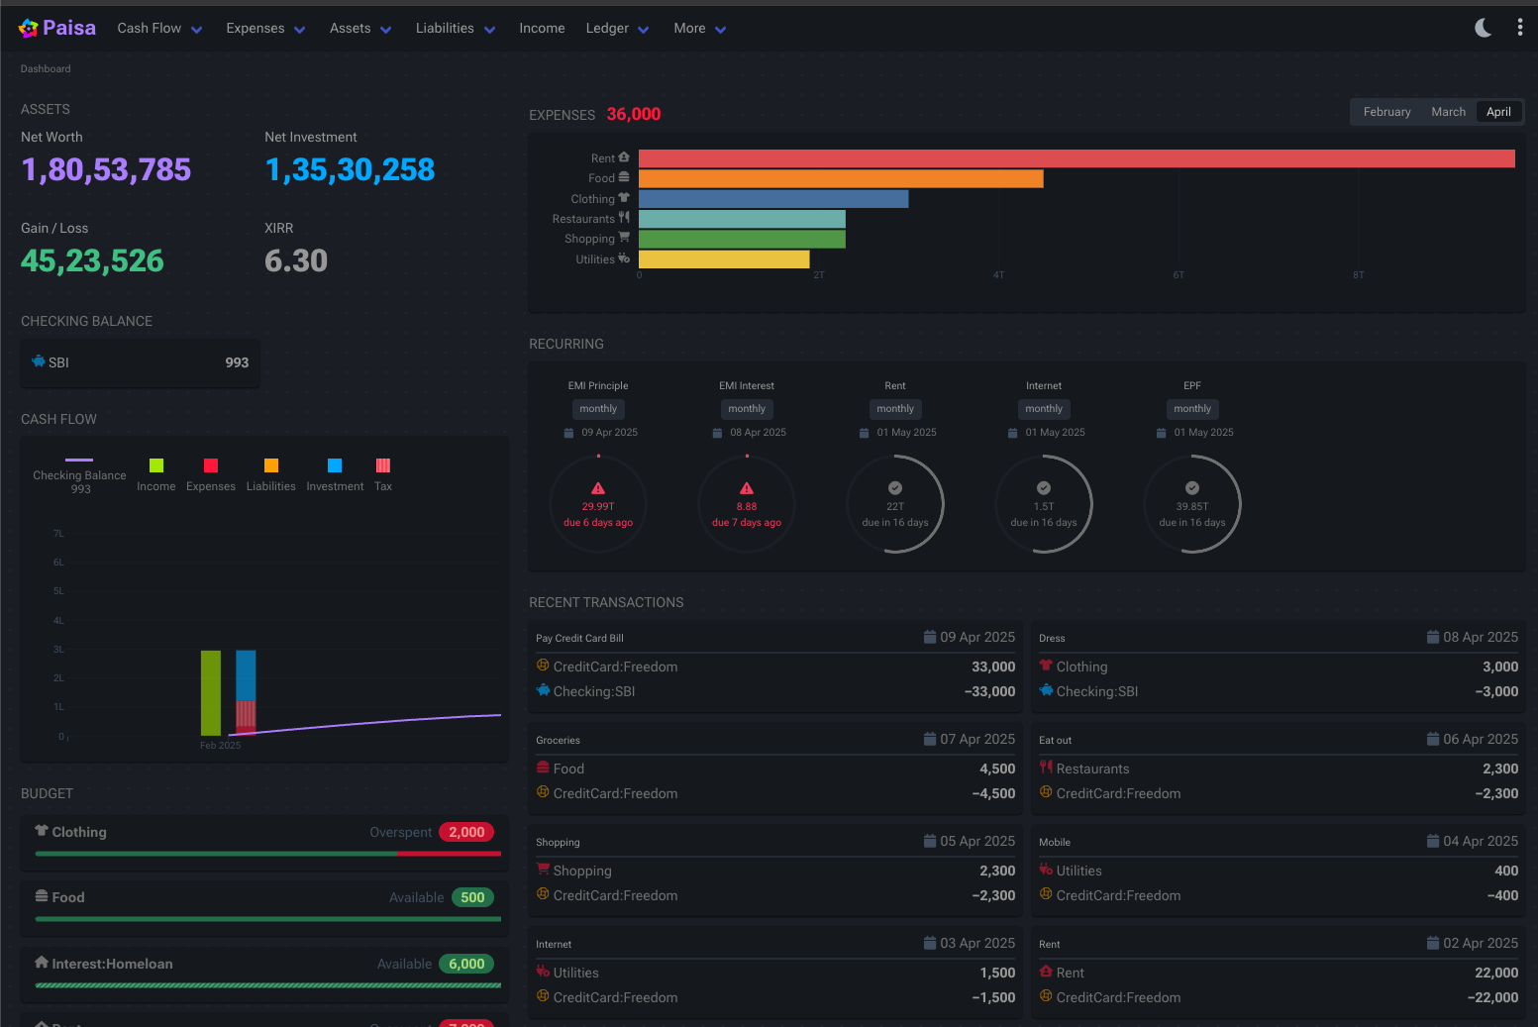Toggle dark mode with moon icon

(1483, 28)
